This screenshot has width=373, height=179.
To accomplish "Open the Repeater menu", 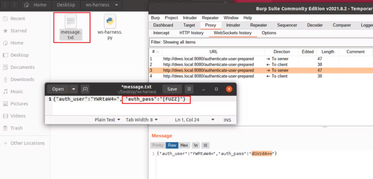I will 210,18.
